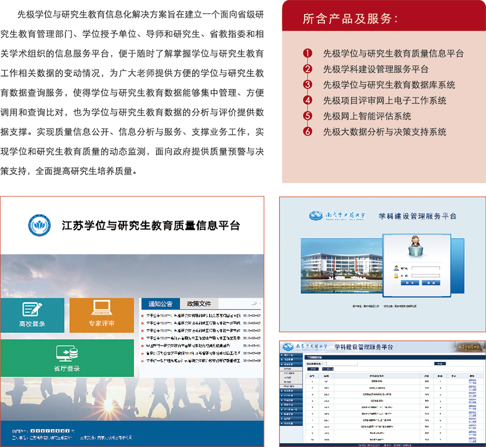Click the 学科建设管理服务平台 title on login page

[x=418, y=216]
